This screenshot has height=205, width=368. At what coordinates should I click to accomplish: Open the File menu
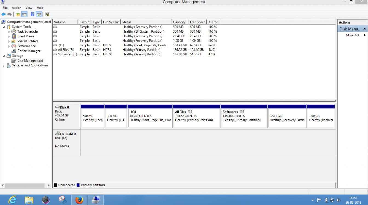tap(5, 8)
